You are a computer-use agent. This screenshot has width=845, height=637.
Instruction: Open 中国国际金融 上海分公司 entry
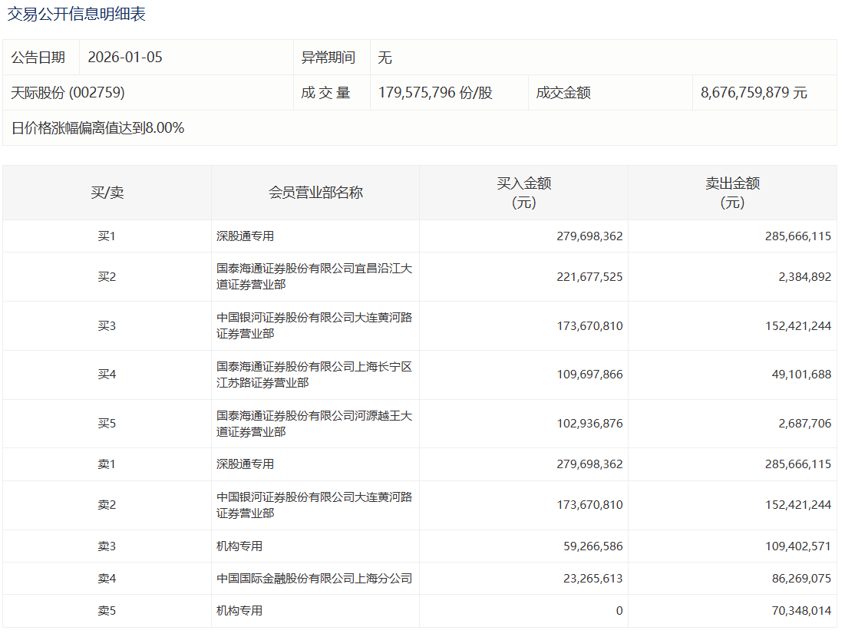(x=314, y=579)
